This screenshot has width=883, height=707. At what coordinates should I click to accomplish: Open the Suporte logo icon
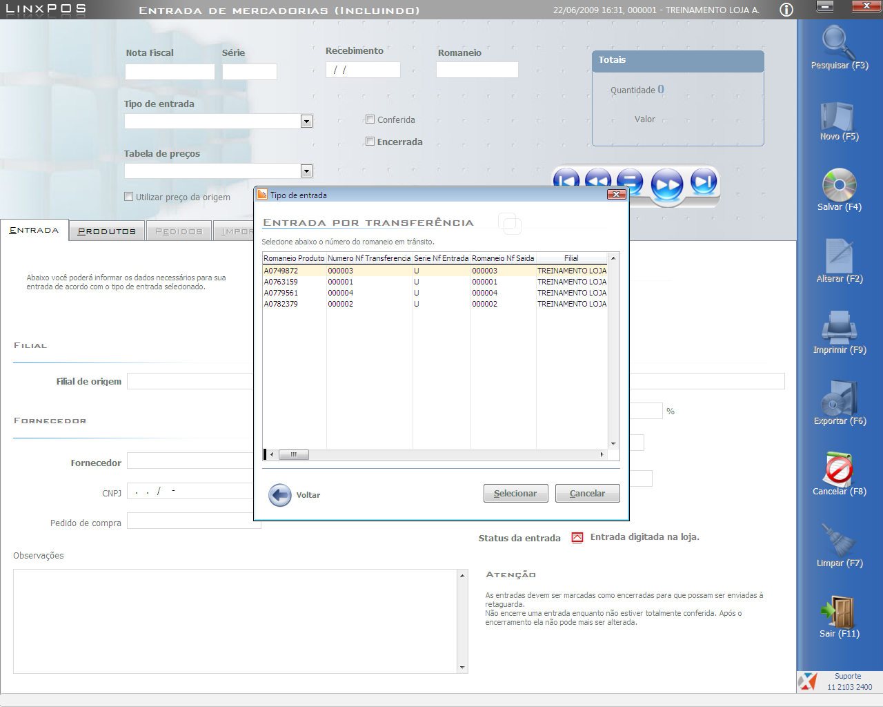click(807, 681)
